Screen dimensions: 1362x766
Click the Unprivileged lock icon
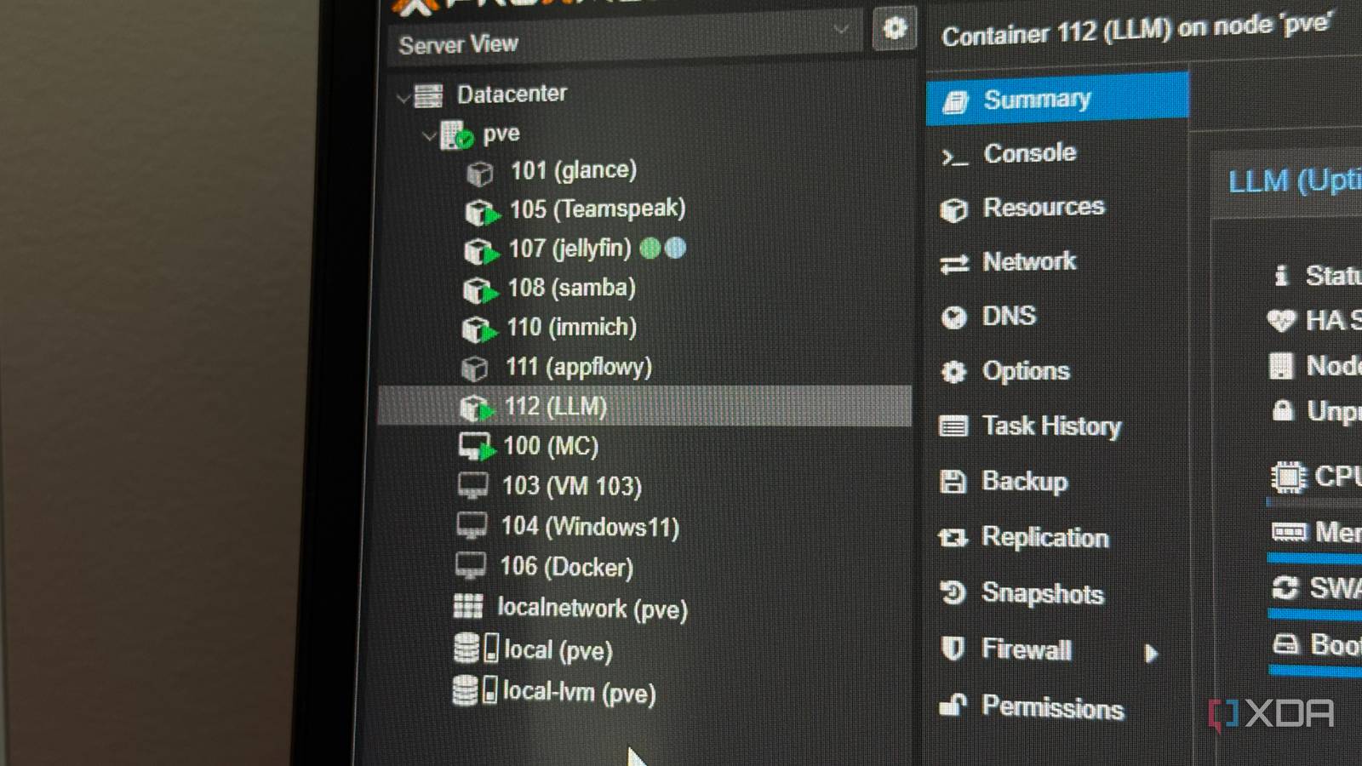[1282, 410]
